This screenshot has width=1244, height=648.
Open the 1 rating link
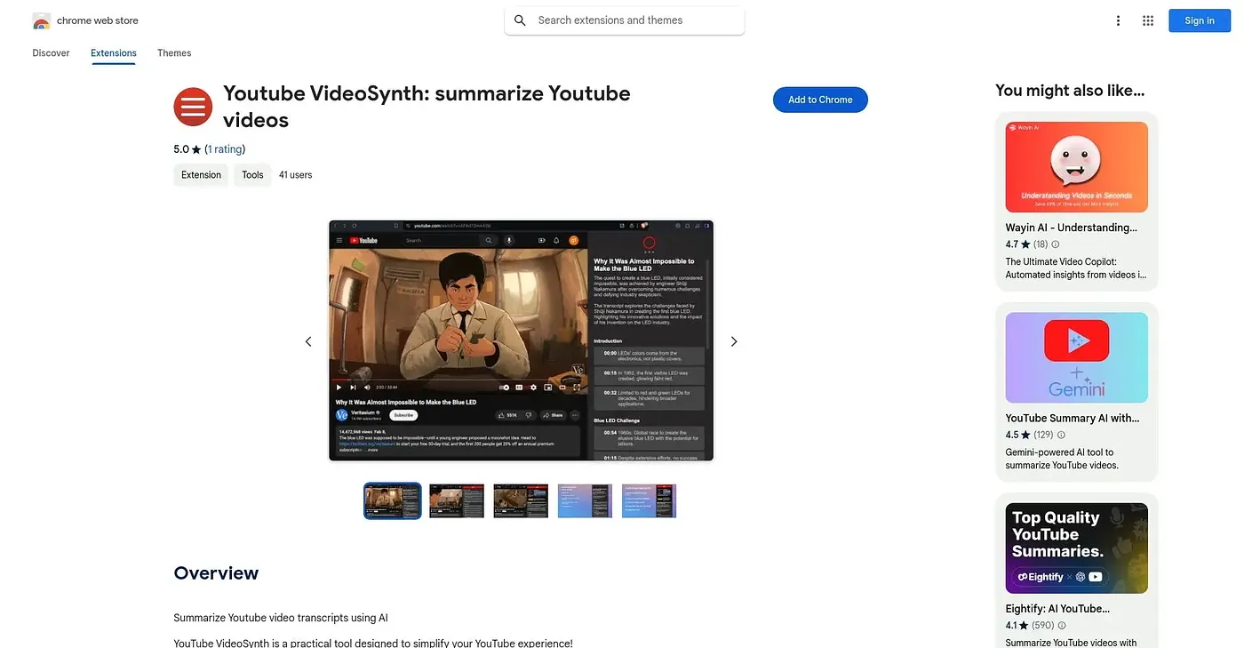pyautogui.click(x=225, y=149)
